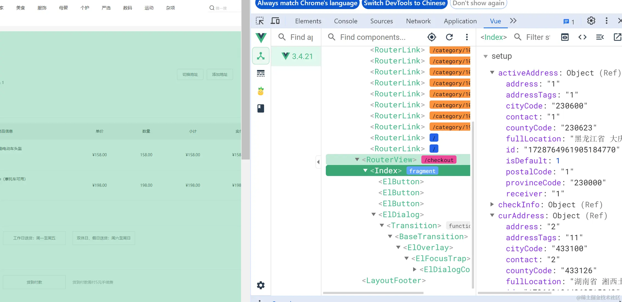This screenshot has height=302, width=622.
Task: Click the 切换地址 button
Action: 190,74
